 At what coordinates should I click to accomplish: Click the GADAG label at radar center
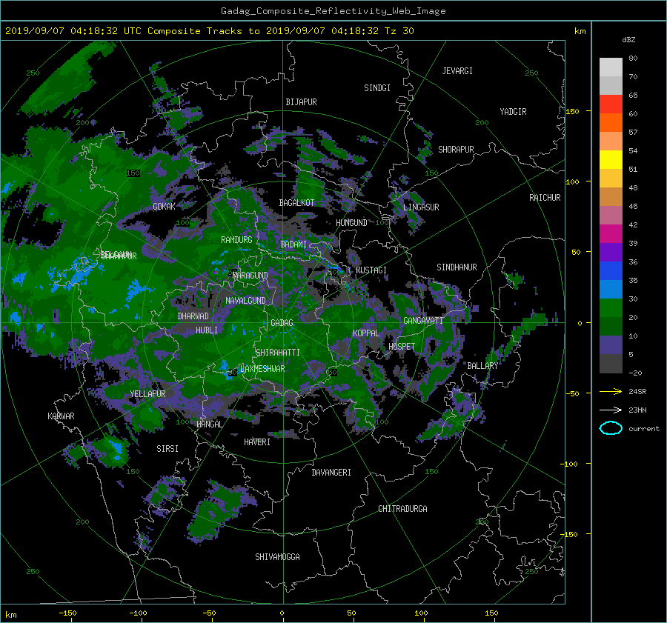[282, 323]
